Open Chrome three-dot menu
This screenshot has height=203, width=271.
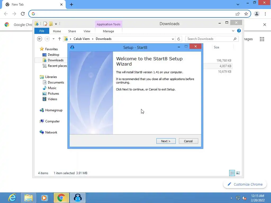tap(265, 14)
